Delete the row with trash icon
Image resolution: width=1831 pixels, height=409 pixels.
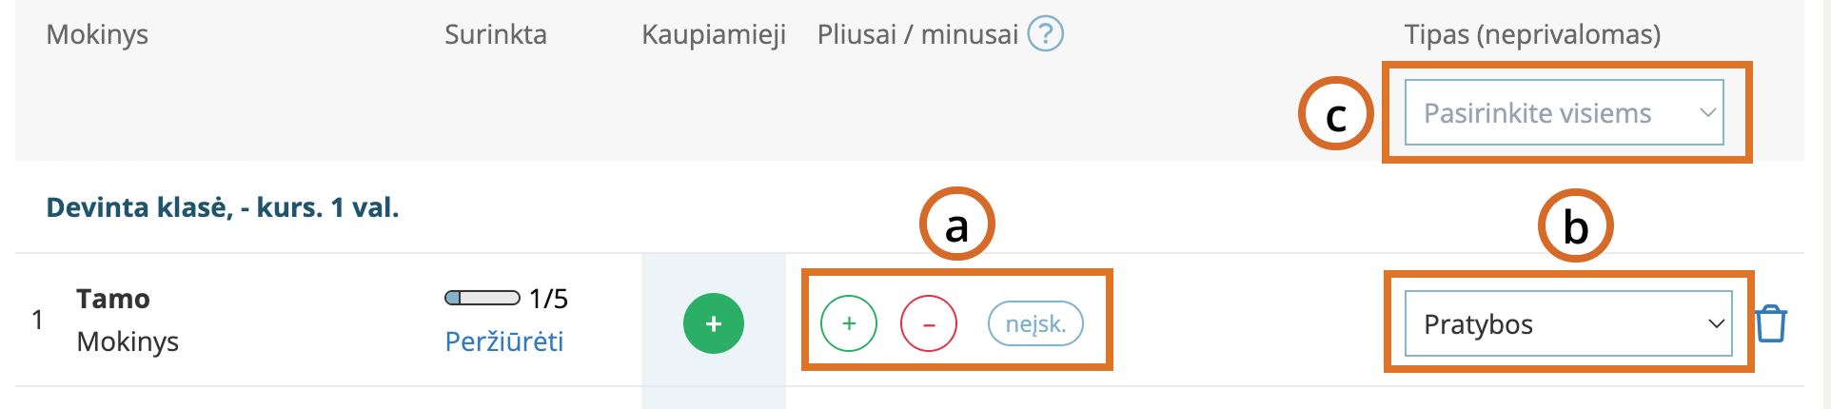click(x=1770, y=323)
